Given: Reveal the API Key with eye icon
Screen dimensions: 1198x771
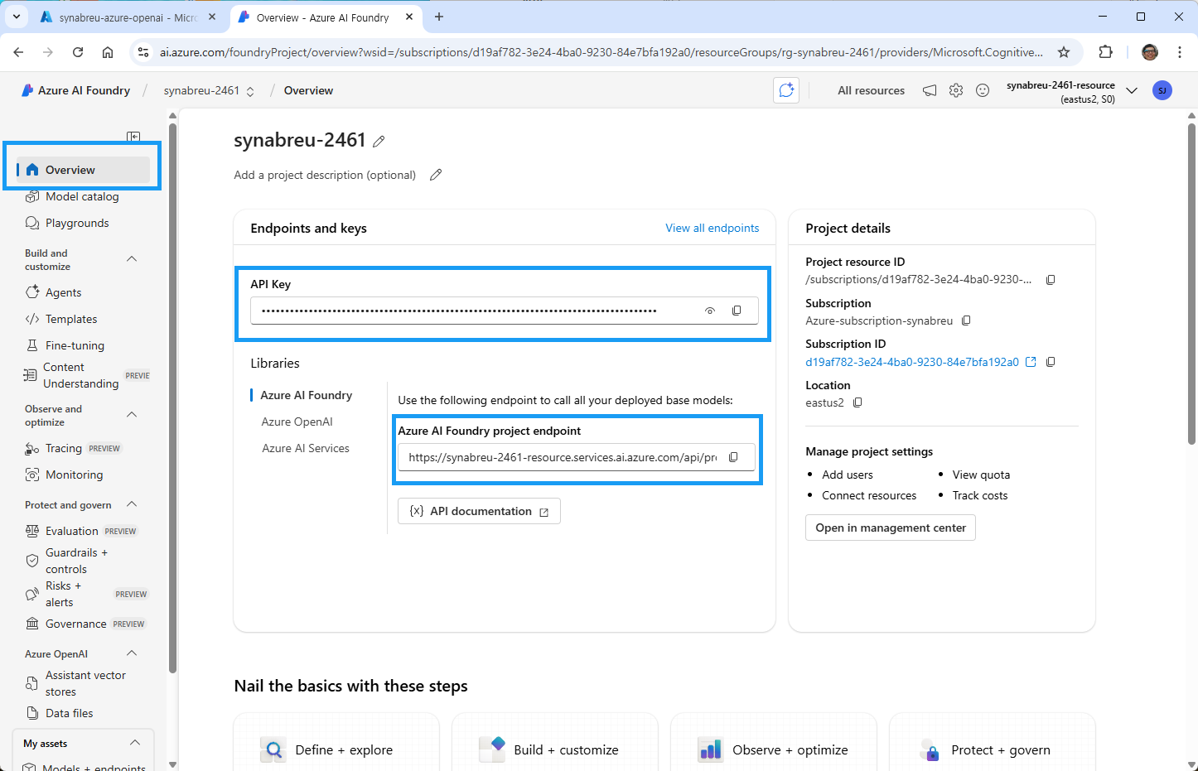Looking at the screenshot, I should 710,311.
